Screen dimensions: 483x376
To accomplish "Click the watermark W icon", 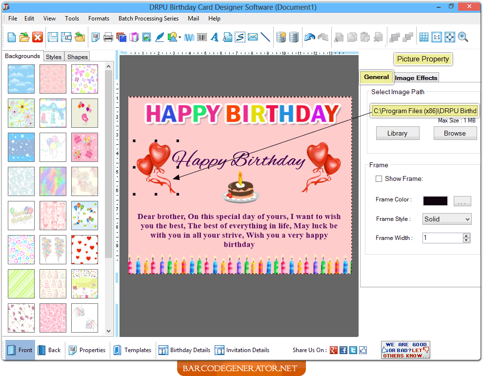I will (189, 37).
